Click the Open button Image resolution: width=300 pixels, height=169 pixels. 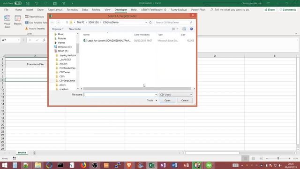[167, 100]
